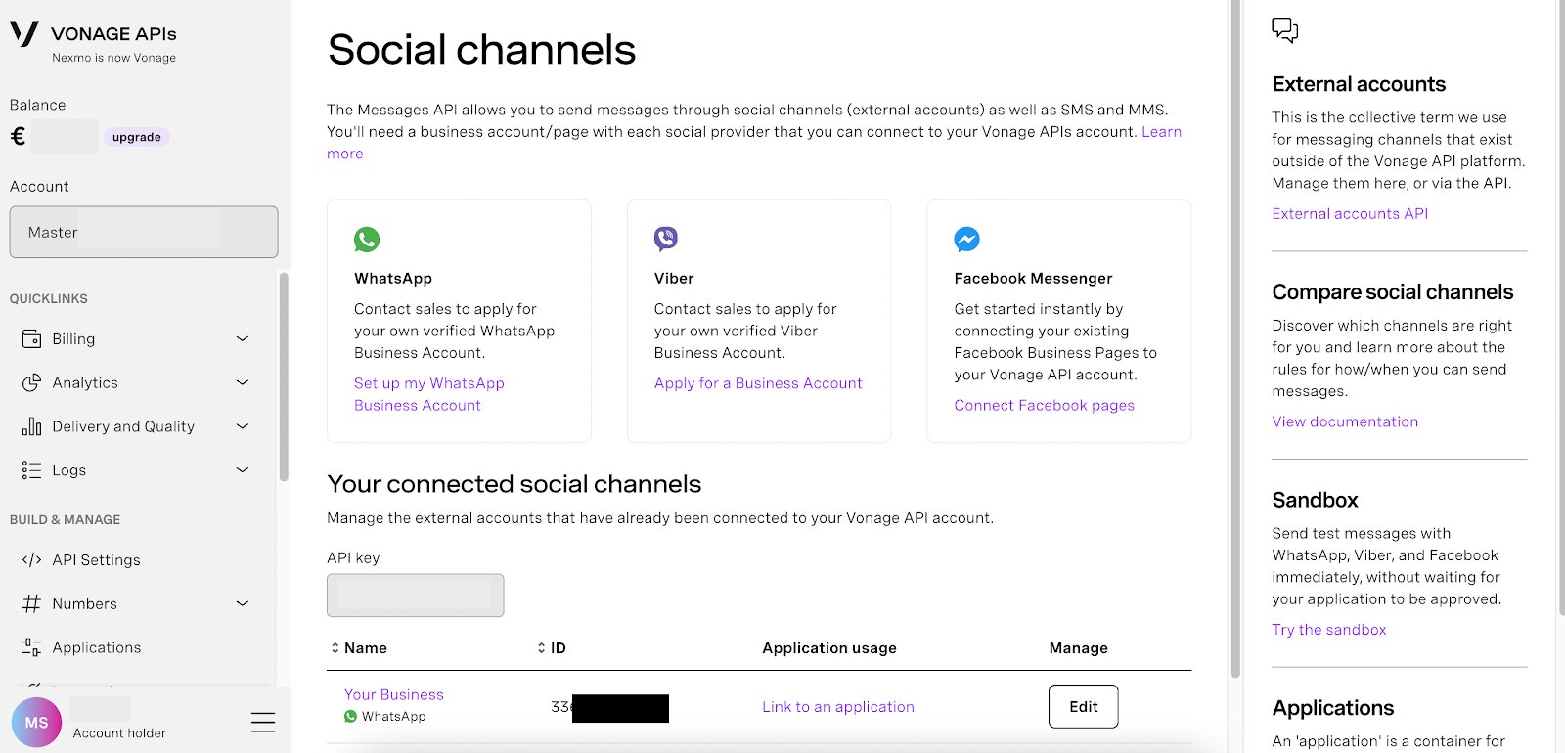The image size is (1565, 753).
Task: Expand the Analytics section
Action: pos(243,383)
